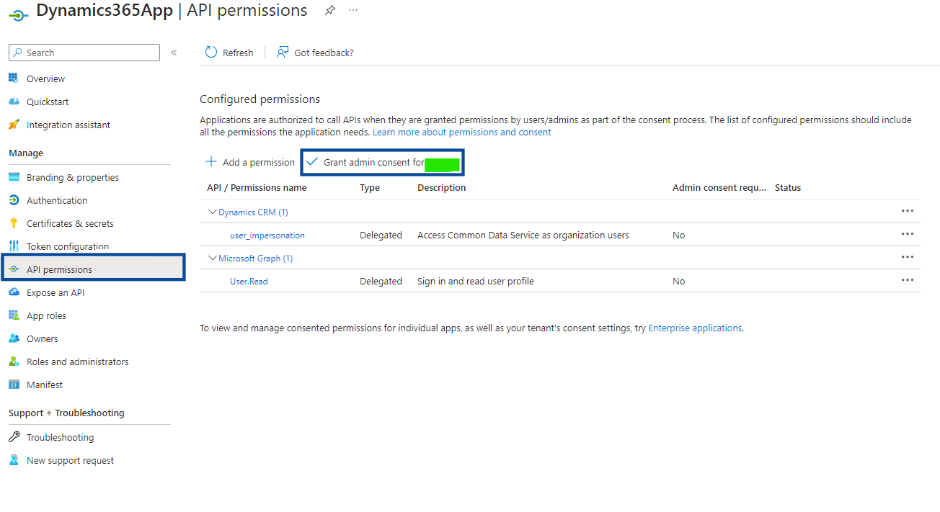Open the Quickstart page
Screen dimensions: 940x512
coord(48,102)
